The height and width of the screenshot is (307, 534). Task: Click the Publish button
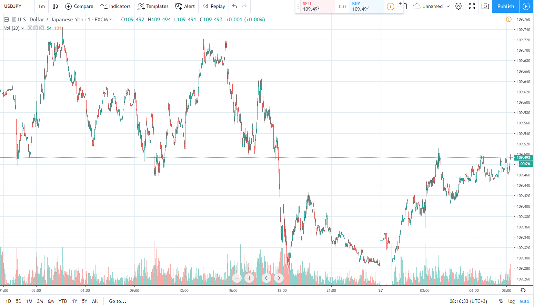[x=506, y=6]
